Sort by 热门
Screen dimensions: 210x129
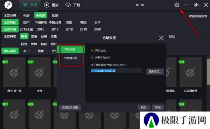26,51
